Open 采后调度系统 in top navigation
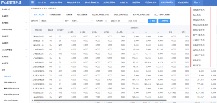Viewport: 217px width, 103px height. coord(151,2)
